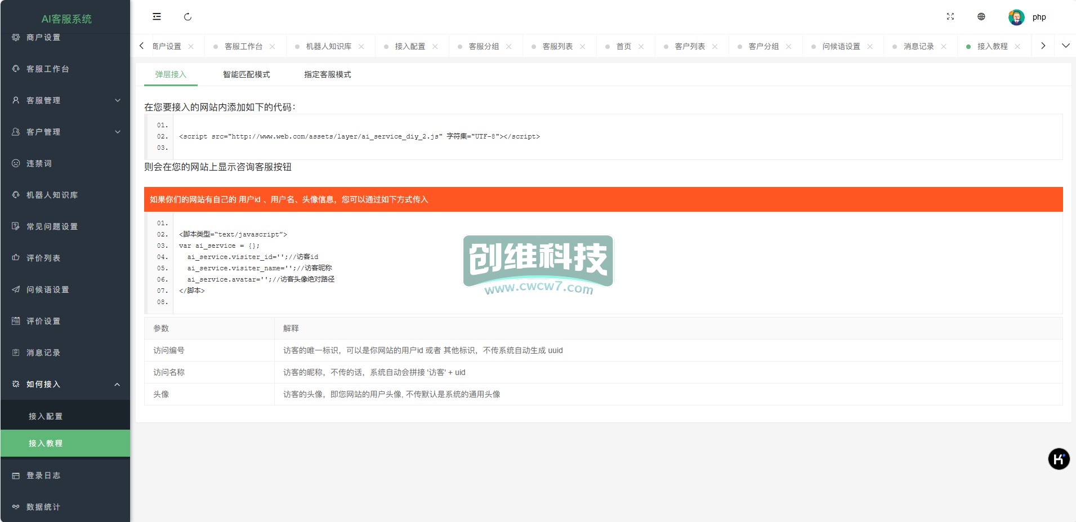
Task: Click the 'var ai_service = {};' code line
Action: 220,246
